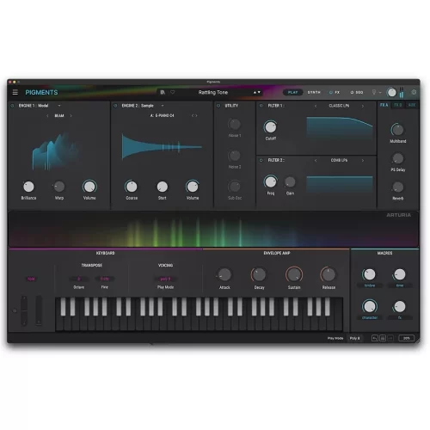Load previous preset with up arrow
The width and height of the screenshot is (430, 430).
tap(255, 92)
